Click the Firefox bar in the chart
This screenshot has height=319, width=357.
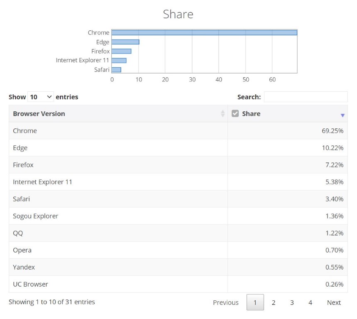[x=121, y=51]
